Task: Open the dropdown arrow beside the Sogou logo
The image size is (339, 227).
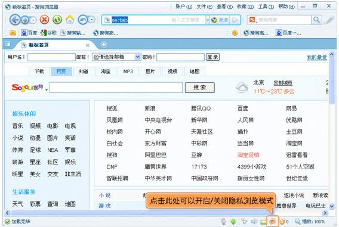Action: [x=47, y=89]
